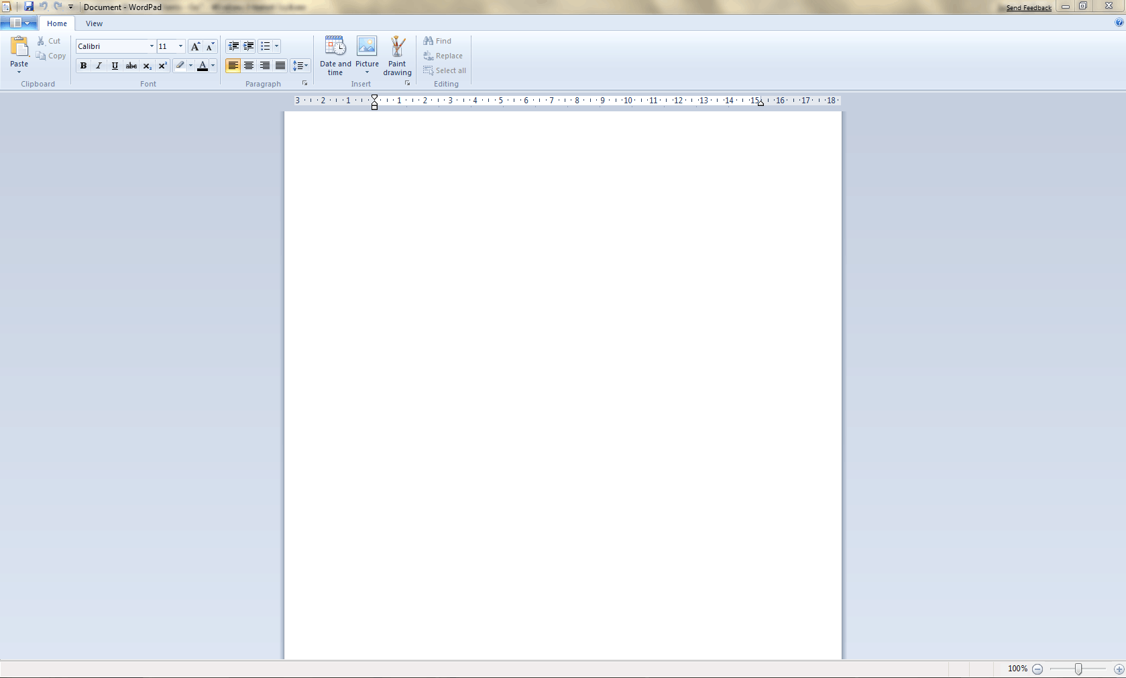
Task: Switch to the View tab
Action: [x=95, y=23]
